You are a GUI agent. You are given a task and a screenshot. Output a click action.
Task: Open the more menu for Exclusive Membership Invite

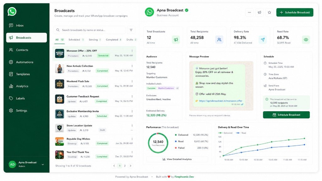[132, 111]
